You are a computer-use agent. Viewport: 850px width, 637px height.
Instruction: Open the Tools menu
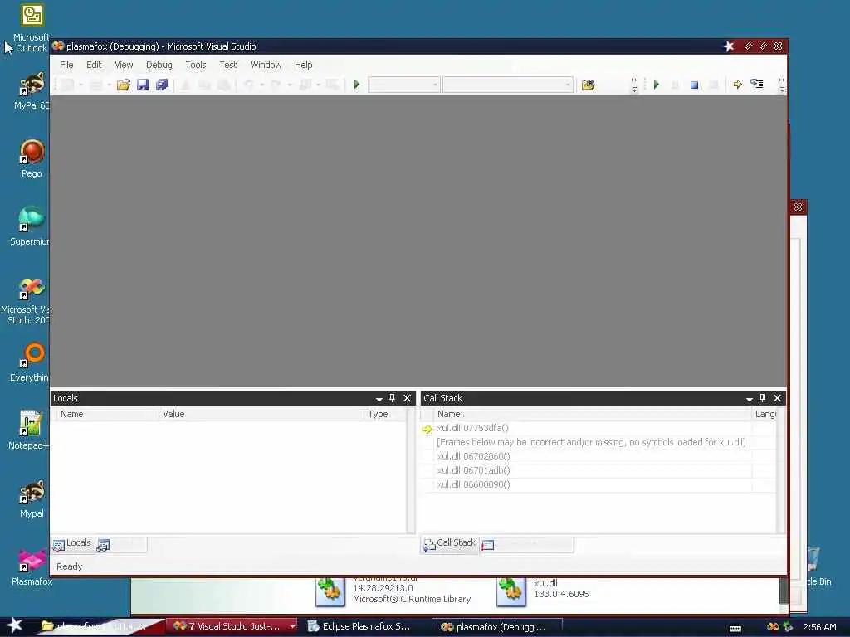click(196, 65)
